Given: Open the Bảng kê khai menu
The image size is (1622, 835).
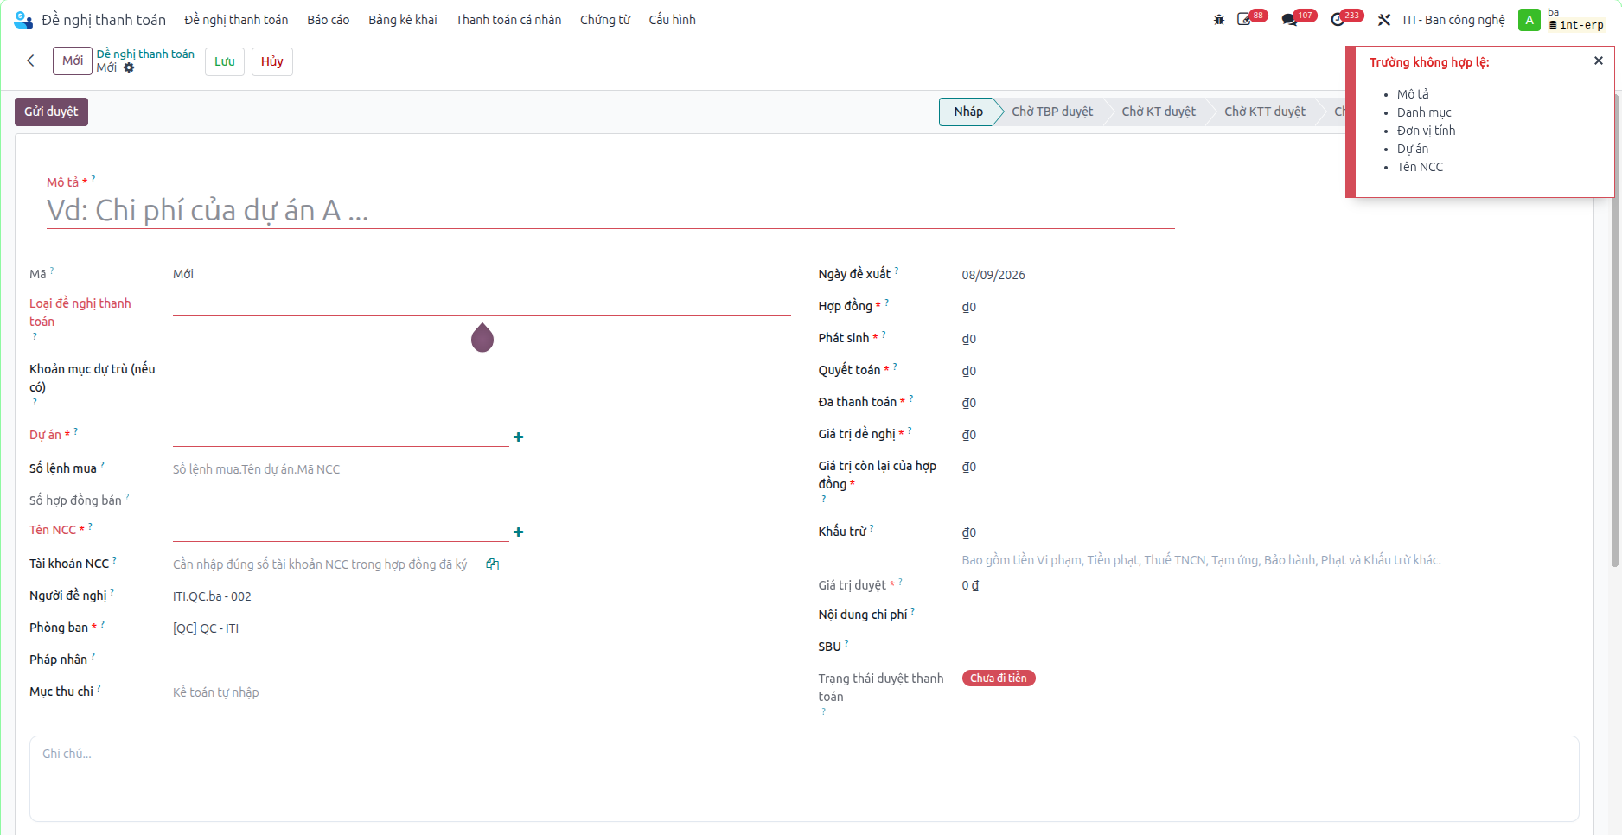Looking at the screenshot, I should click(x=403, y=20).
